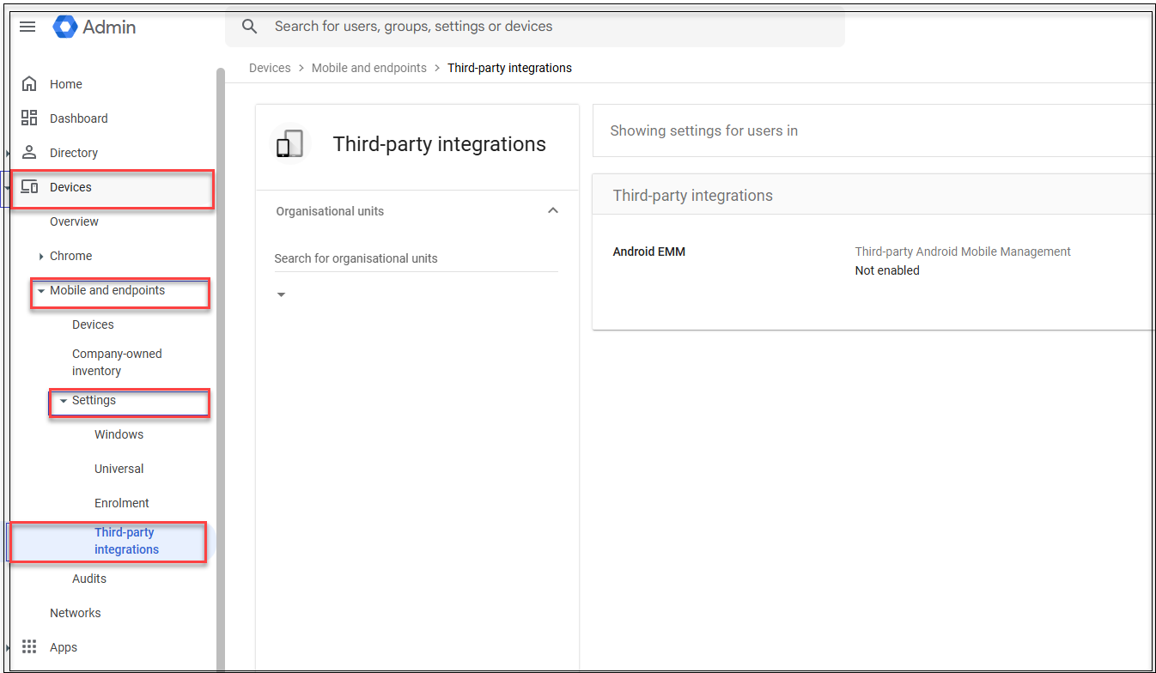Expand the organisational unit dropdown arrow
This screenshot has width=1156, height=673.
point(281,295)
